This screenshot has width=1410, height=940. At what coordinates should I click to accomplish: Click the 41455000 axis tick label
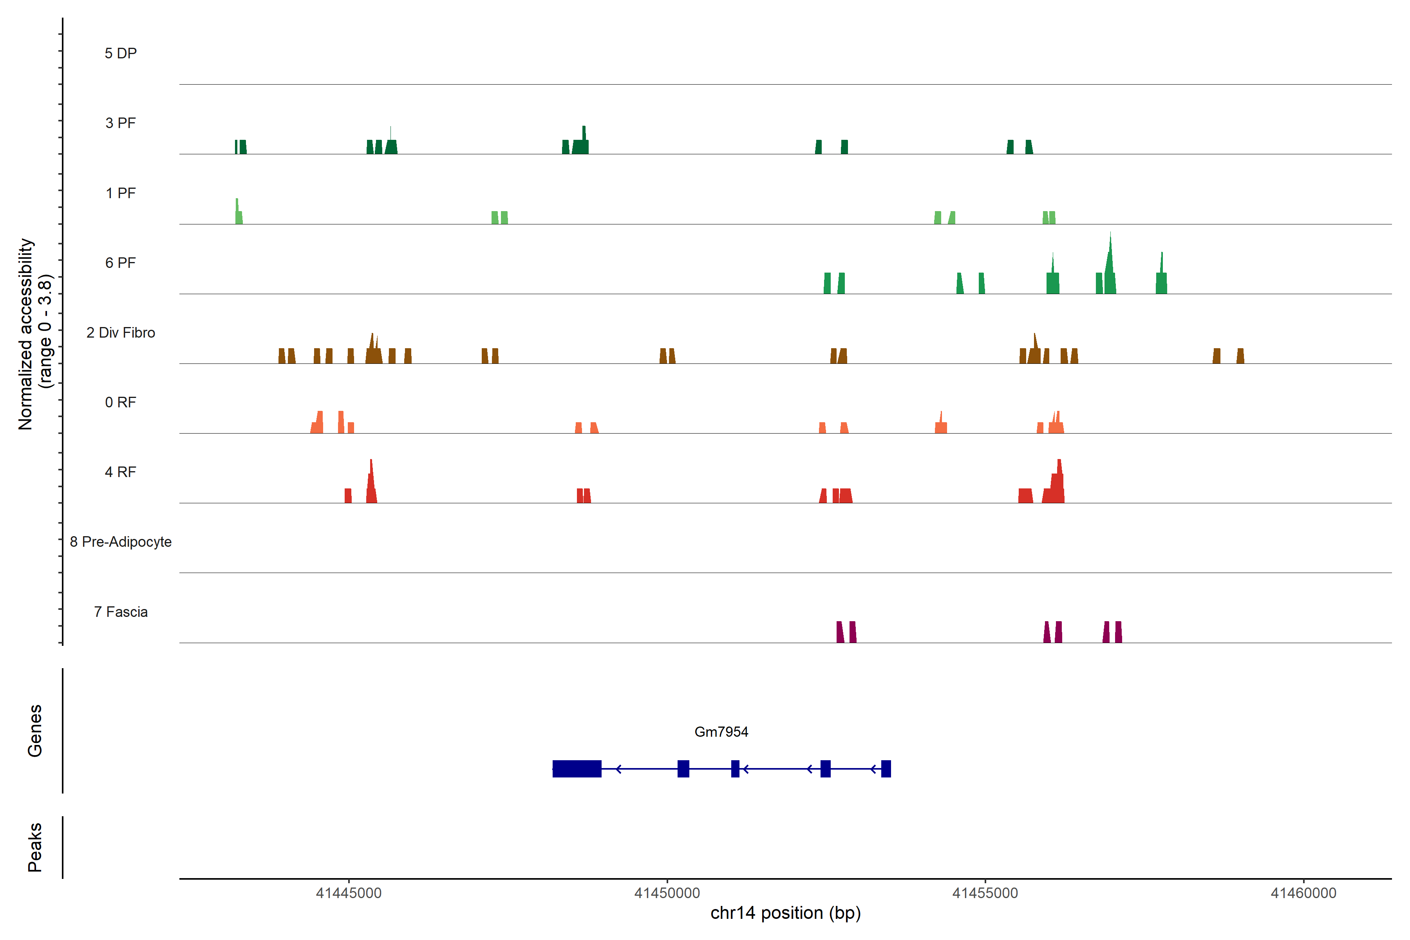tap(985, 893)
